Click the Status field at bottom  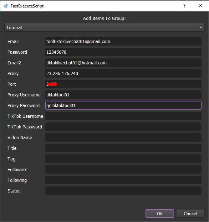123,191
